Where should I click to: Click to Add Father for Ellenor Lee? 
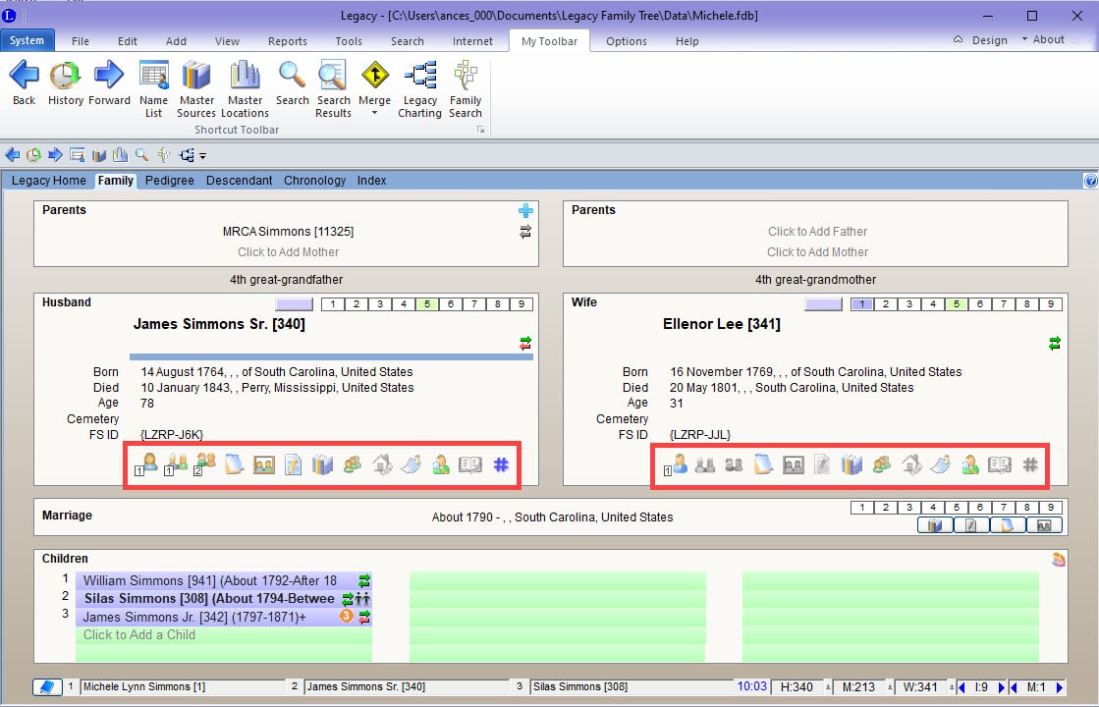pyautogui.click(x=817, y=231)
